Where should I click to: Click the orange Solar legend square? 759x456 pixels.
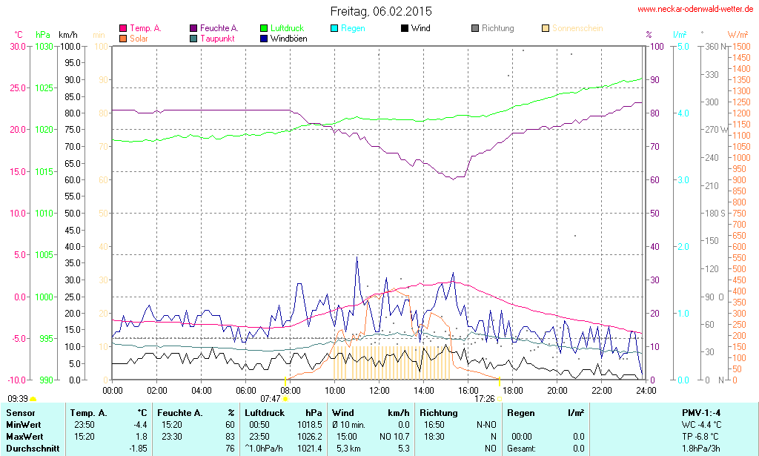coord(123,38)
